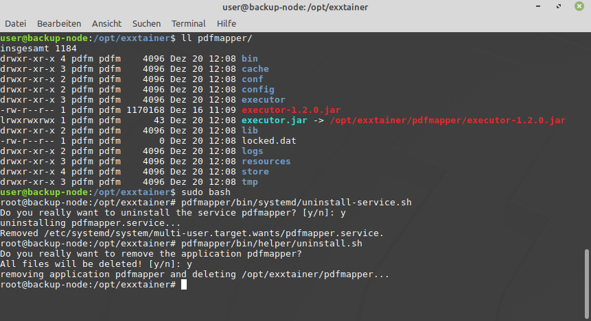The height and width of the screenshot is (321, 591).
Task: Click the block cursor at the root prompt
Action: click(x=184, y=285)
